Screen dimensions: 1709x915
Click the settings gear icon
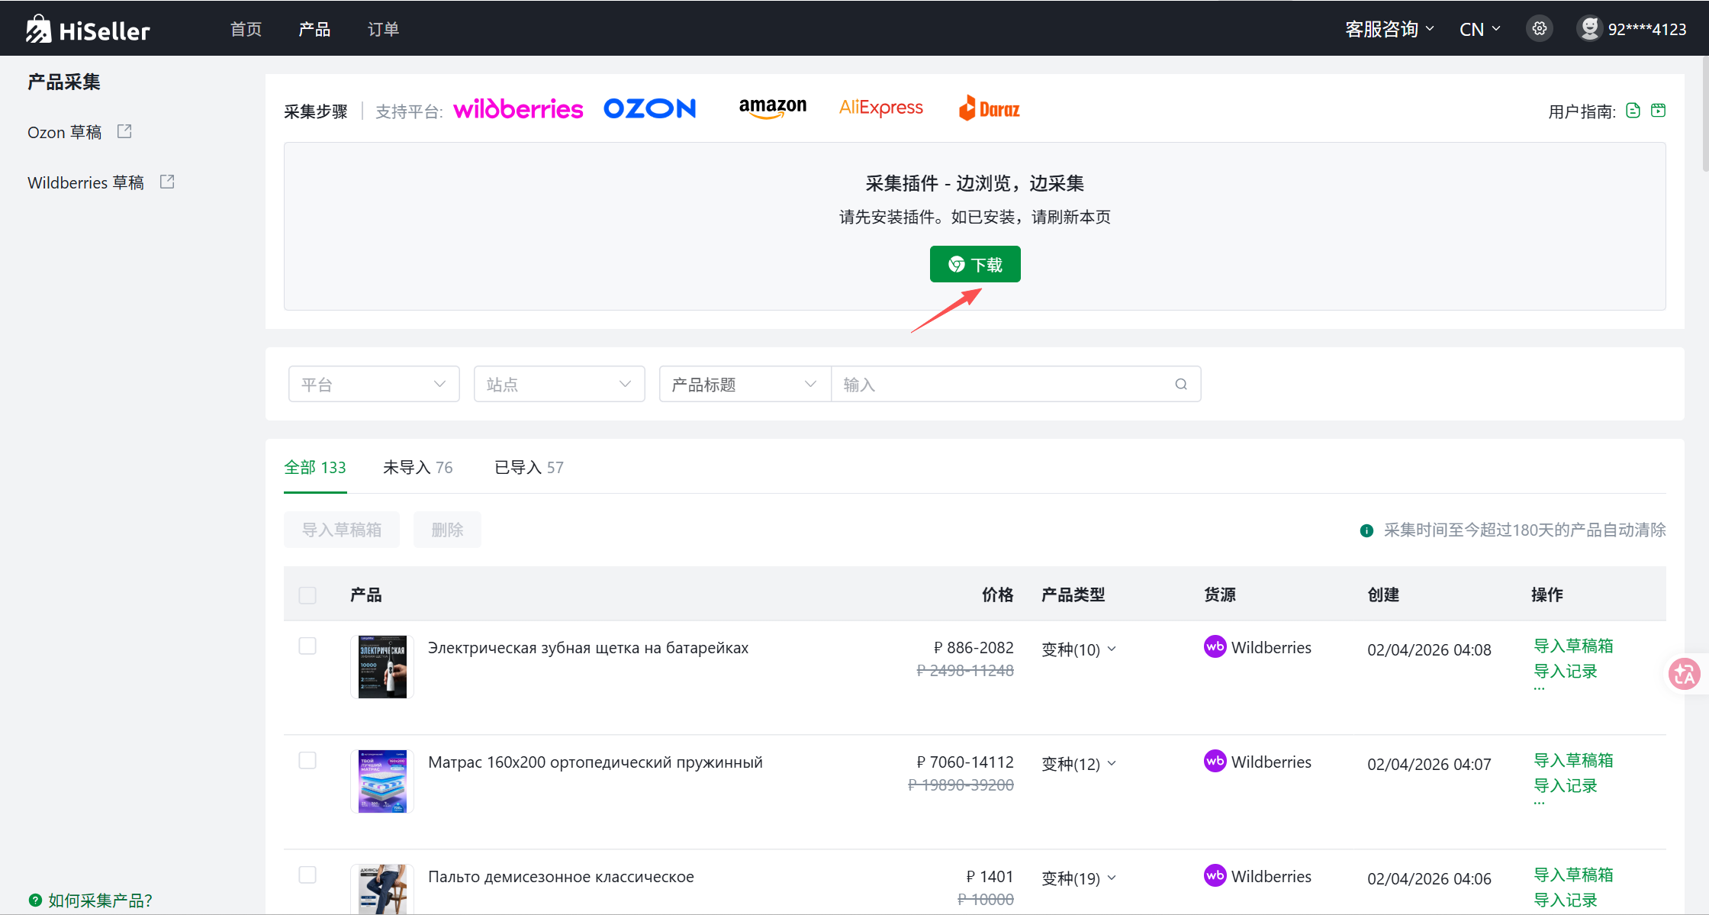point(1539,29)
